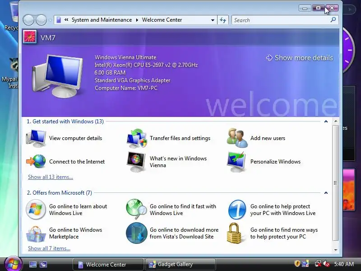Click the muted volume tray icon
The height and width of the screenshot is (271, 361).
tap(326, 264)
